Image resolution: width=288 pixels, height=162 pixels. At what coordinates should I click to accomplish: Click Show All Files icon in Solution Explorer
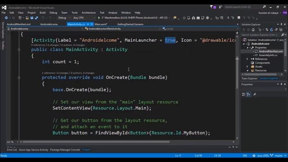(x=281, y=30)
